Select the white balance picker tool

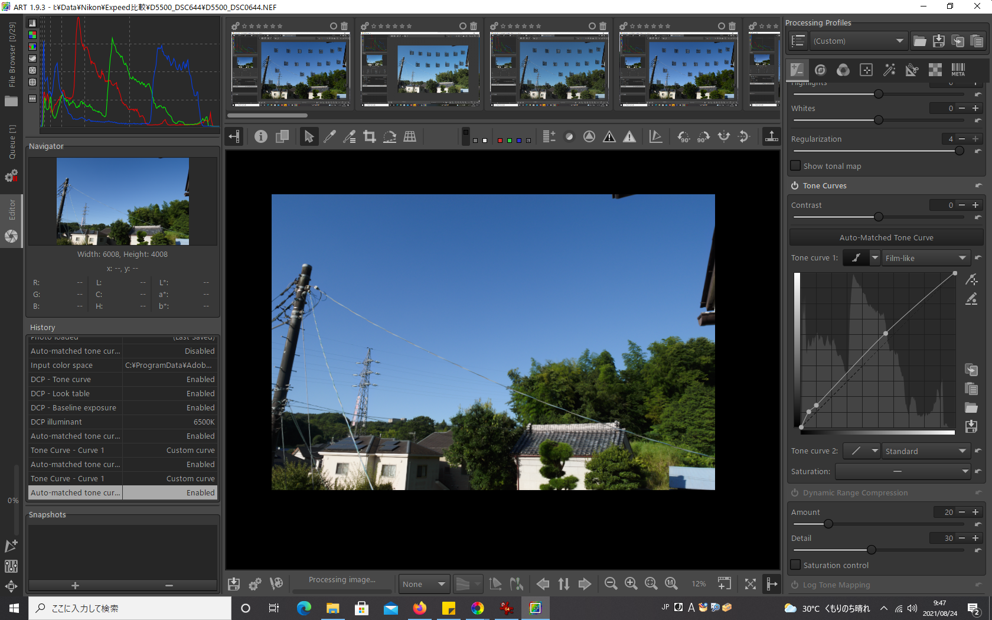click(329, 137)
